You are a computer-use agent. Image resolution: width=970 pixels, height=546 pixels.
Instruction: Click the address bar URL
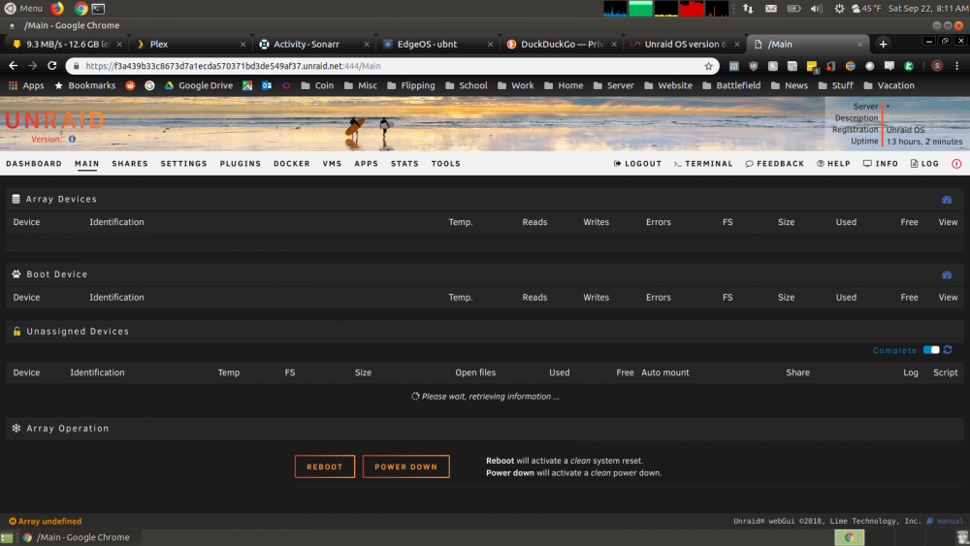point(233,66)
